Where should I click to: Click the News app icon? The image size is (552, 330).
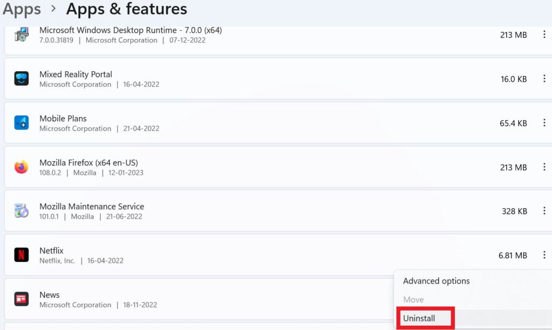pos(22,299)
